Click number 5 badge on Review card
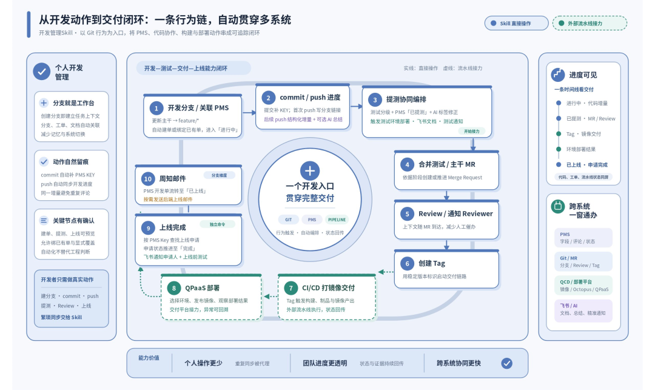The width and height of the screenshot is (655, 390). click(x=407, y=213)
